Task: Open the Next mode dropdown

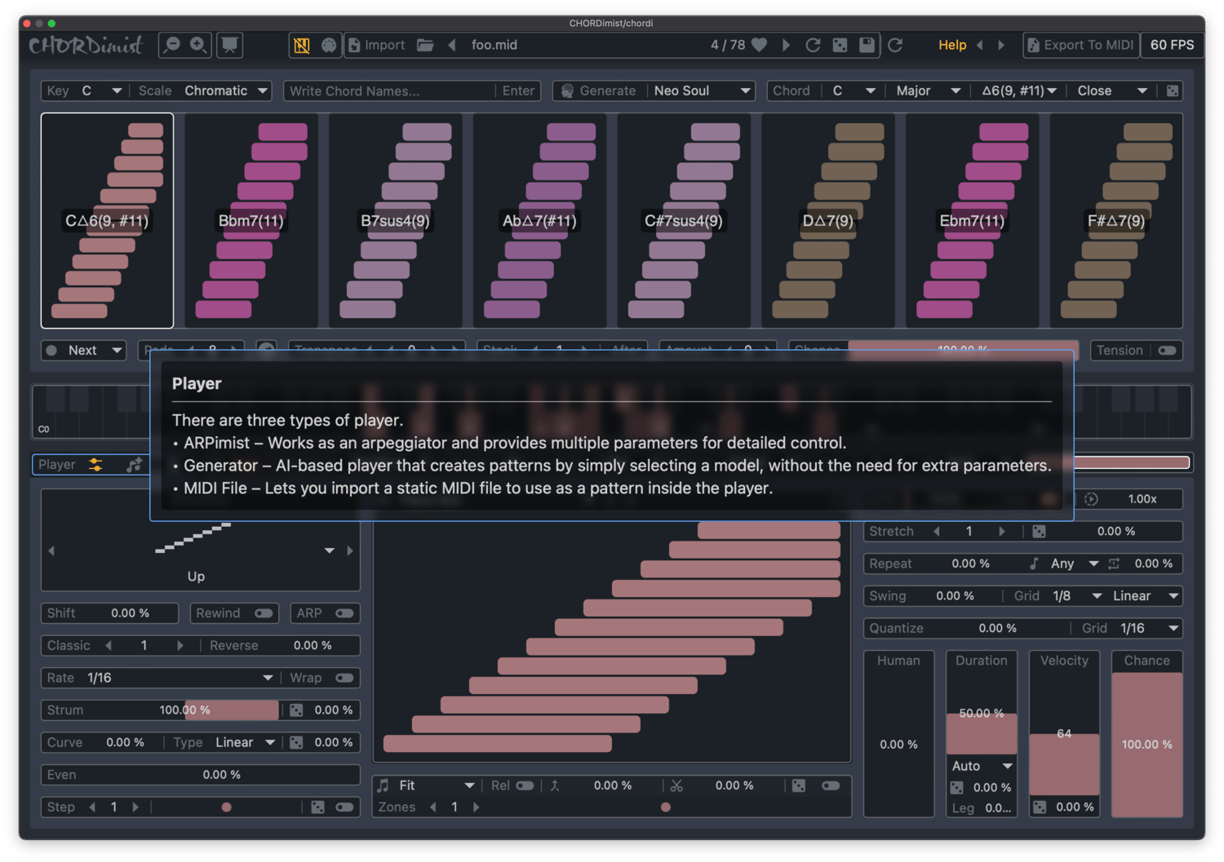Action: coord(84,350)
